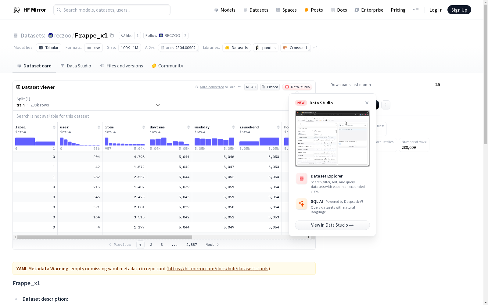Click View in Data Studio button
The width and height of the screenshot is (488, 305).
[x=332, y=225]
